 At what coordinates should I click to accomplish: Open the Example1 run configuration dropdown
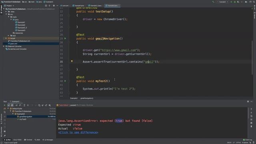coord(223,2)
